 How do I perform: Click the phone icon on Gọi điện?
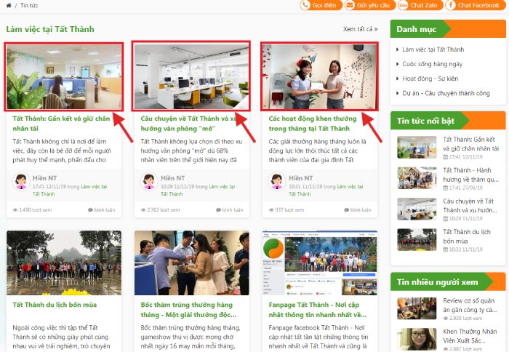(305, 5)
